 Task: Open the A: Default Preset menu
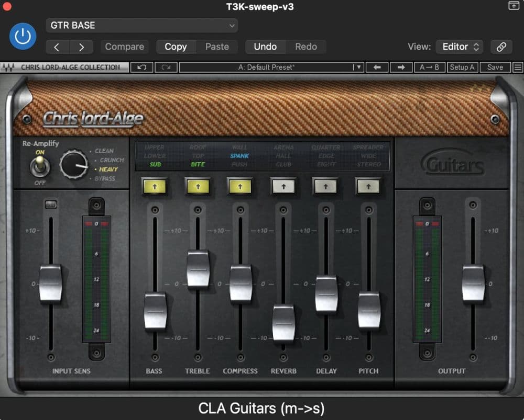(271, 67)
